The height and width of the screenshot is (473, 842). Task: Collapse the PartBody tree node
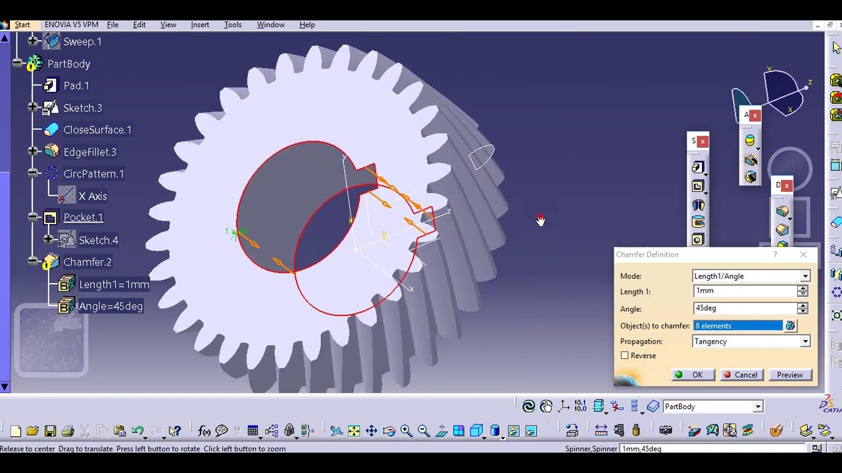click(x=17, y=64)
